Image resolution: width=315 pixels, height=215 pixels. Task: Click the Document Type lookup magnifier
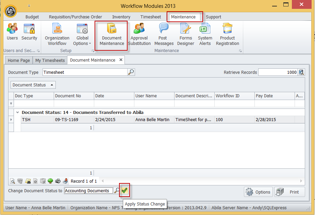click(x=131, y=72)
